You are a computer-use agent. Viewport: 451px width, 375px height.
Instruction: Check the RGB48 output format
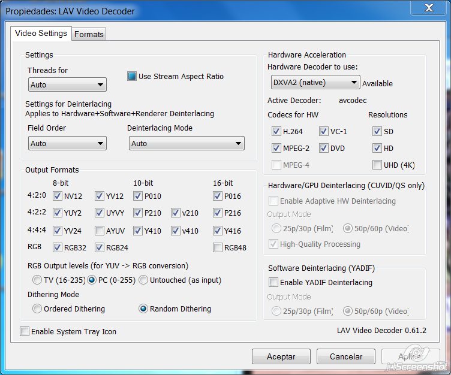coord(218,247)
